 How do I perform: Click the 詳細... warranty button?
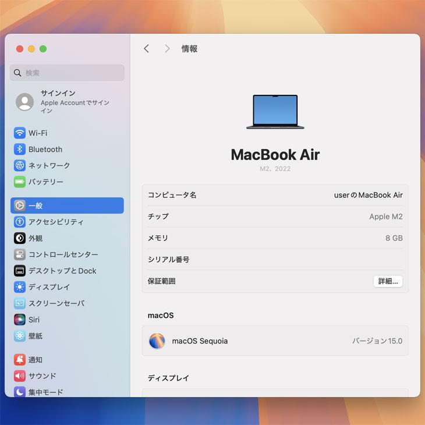(x=388, y=281)
